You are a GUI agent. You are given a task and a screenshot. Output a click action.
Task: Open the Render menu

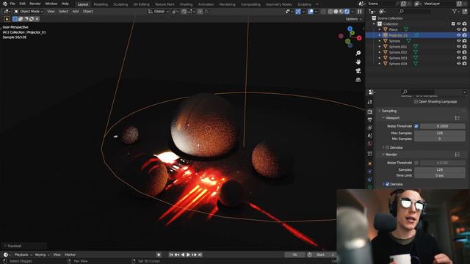tap(35, 4)
